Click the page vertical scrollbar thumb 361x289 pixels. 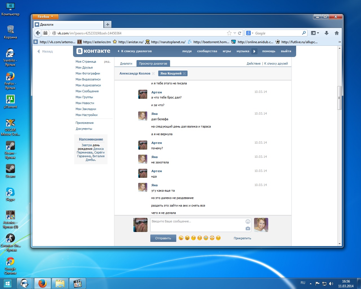(x=340, y=98)
